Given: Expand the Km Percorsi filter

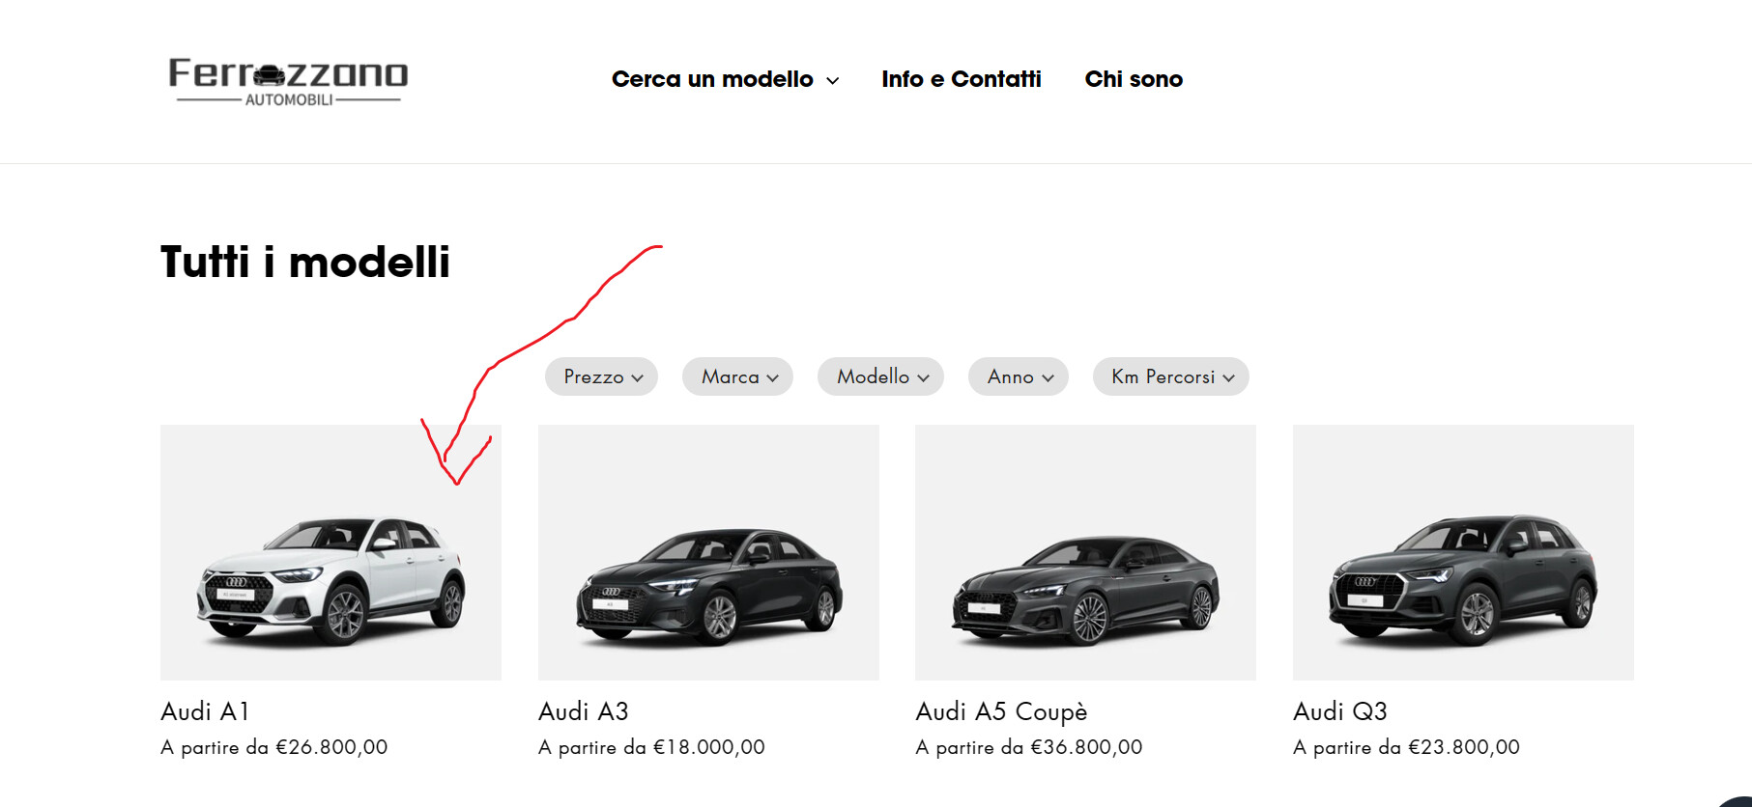Looking at the screenshot, I should pyautogui.click(x=1170, y=376).
